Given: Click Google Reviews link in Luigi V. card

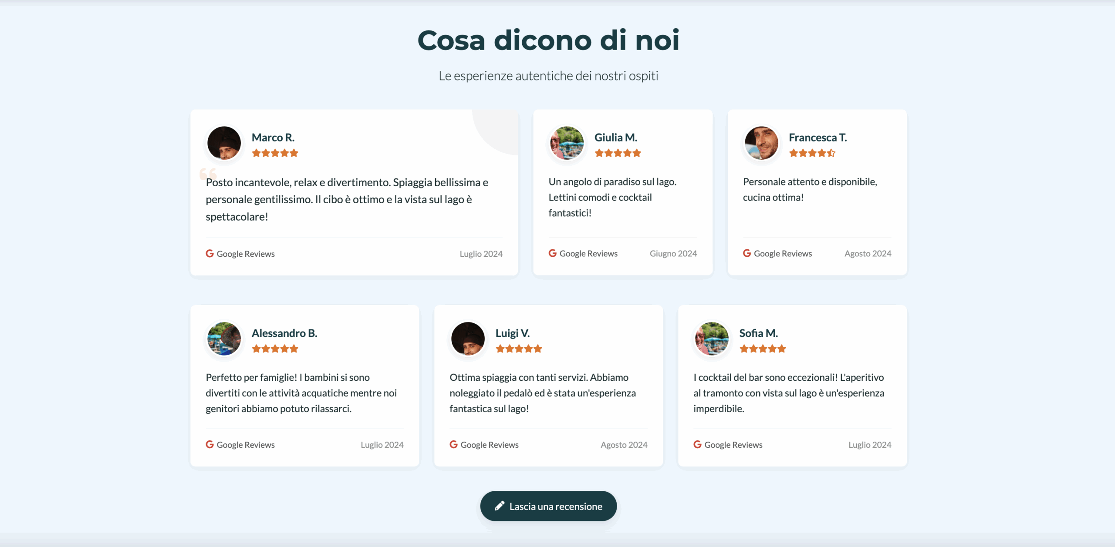Looking at the screenshot, I should (x=489, y=445).
